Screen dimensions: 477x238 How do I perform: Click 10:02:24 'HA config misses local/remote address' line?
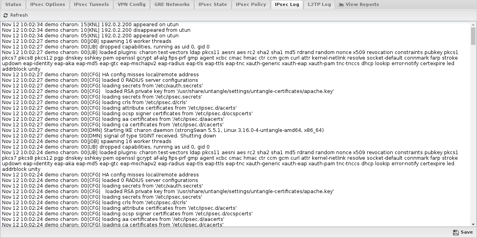pyautogui.click(x=100, y=175)
